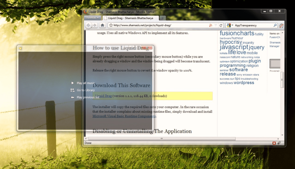This screenshot has width=295, height=169.
Task: Reload the page with the refresh icon
Action: (x=221, y=25)
